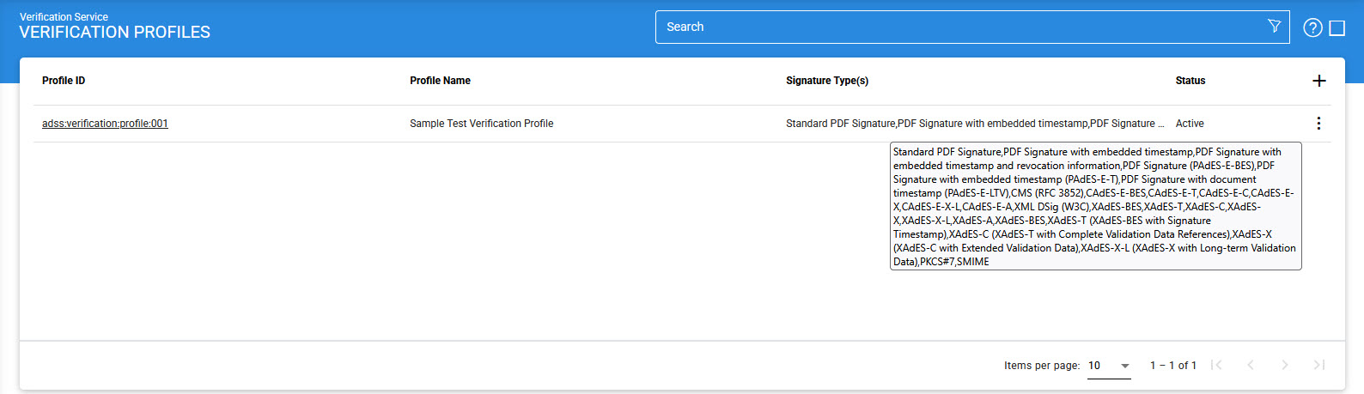Open the adss:verification:profile:001 link
The width and height of the screenshot is (1364, 394).
(x=105, y=124)
